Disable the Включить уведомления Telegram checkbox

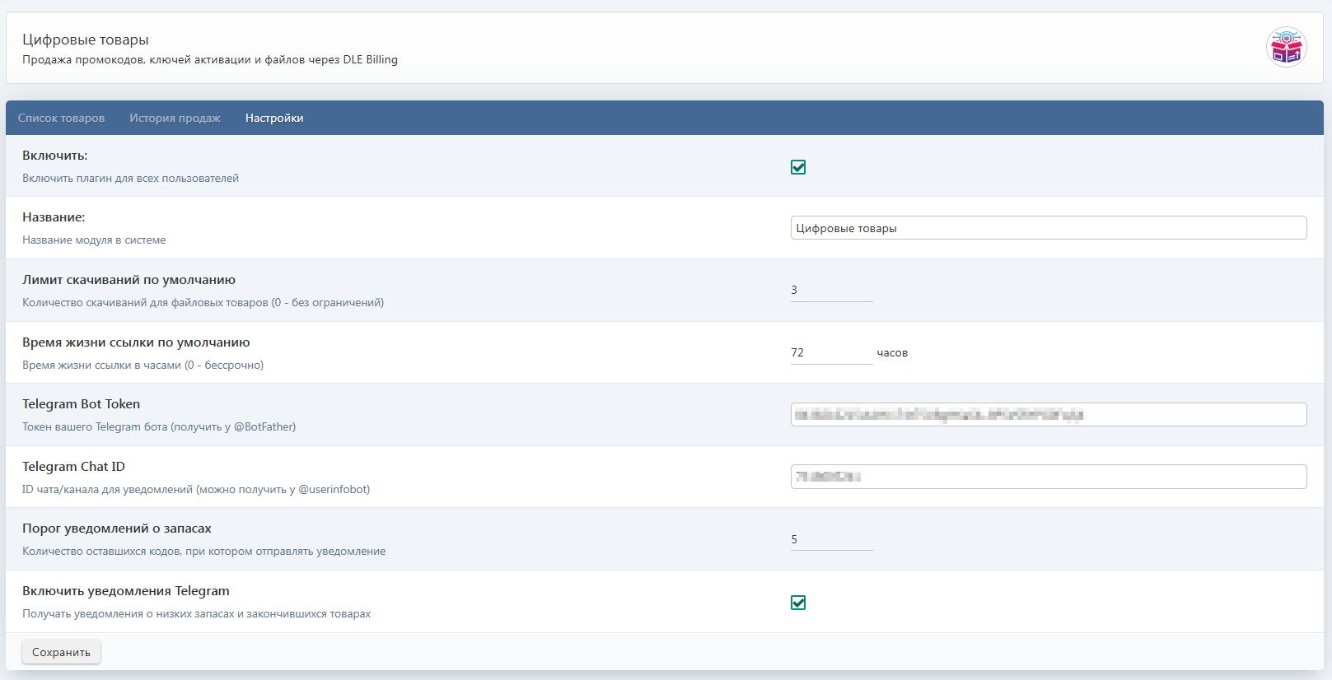click(x=798, y=603)
